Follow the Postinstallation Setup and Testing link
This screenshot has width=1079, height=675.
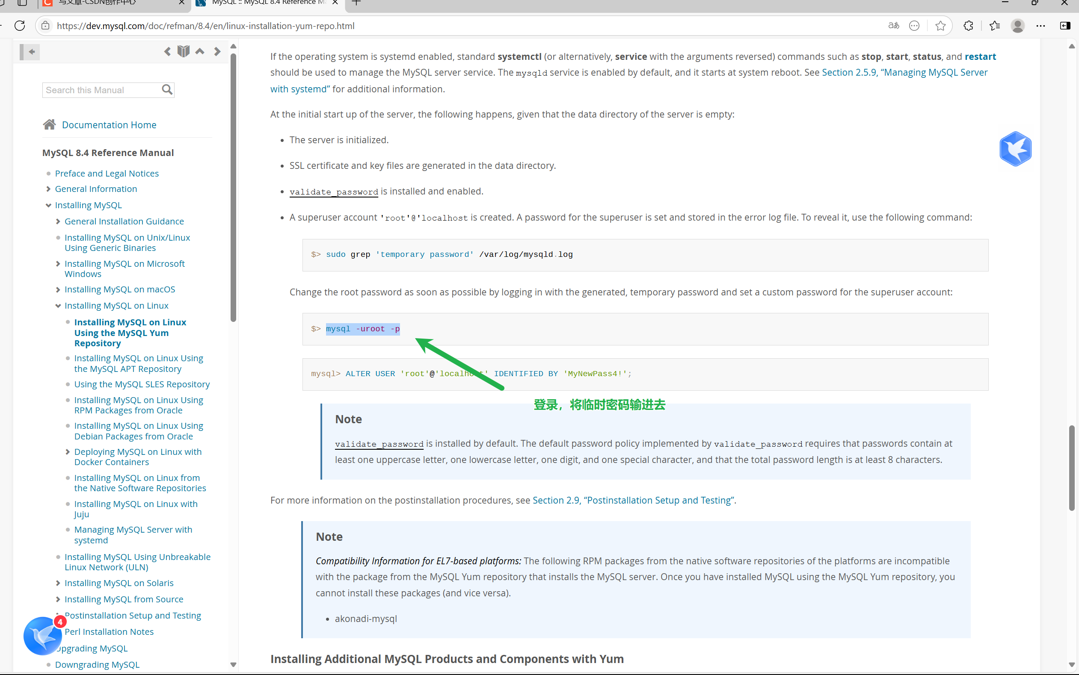133,615
